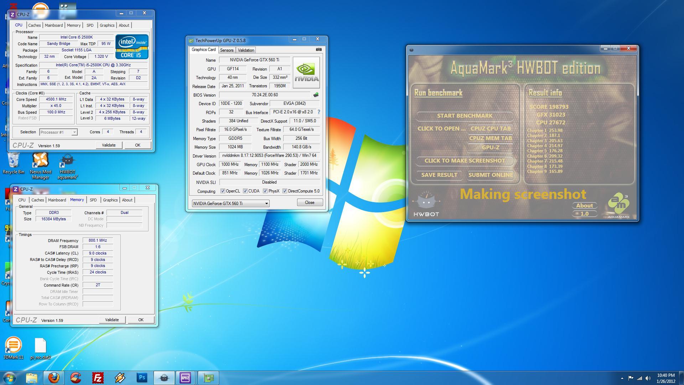Image resolution: width=684 pixels, height=385 pixels.
Task: Show hidden tray icons arrow
Action: [x=622, y=378]
